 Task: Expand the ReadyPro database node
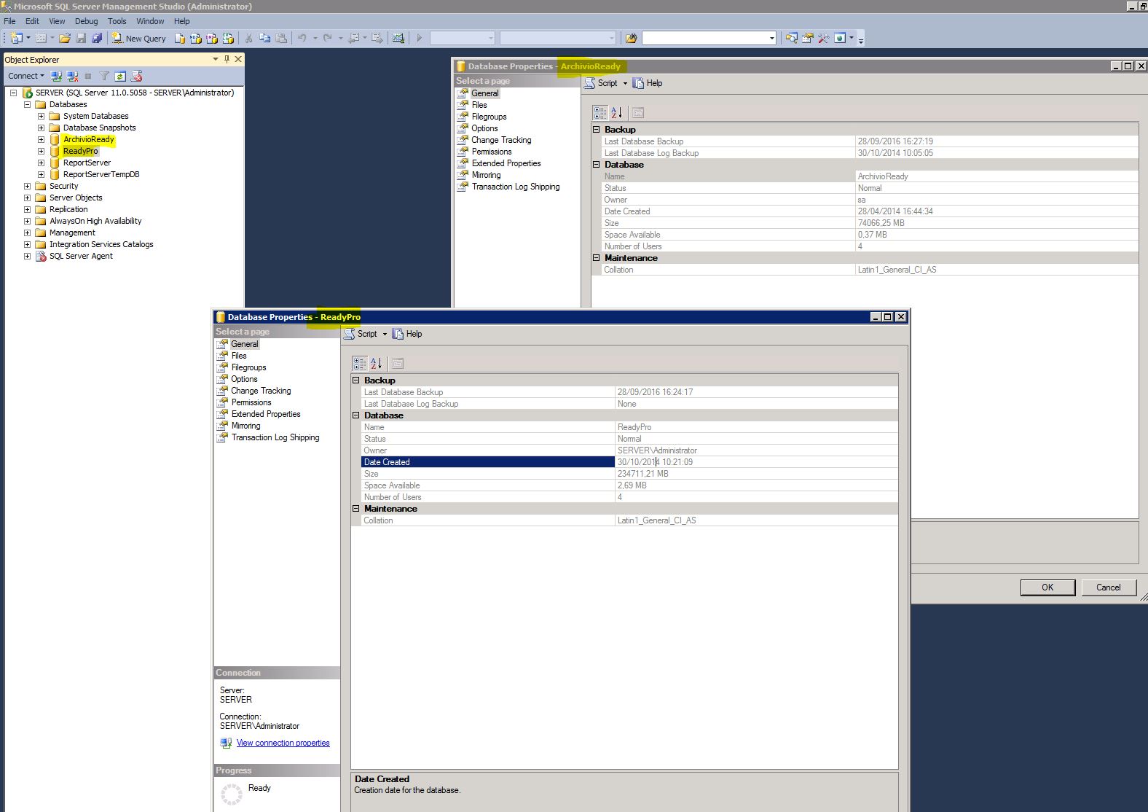click(x=41, y=151)
